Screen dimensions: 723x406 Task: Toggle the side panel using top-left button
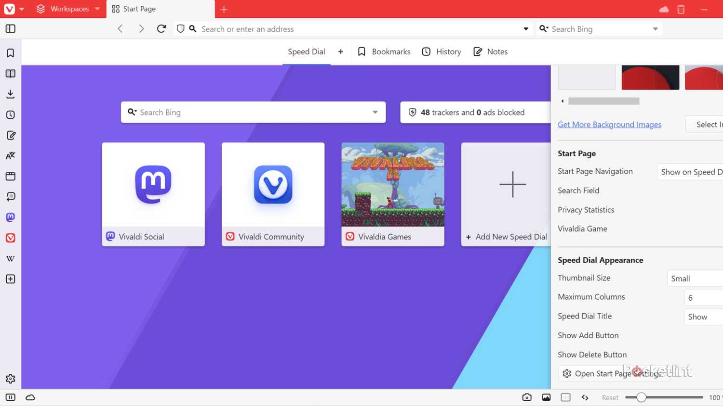[x=10, y=29]
